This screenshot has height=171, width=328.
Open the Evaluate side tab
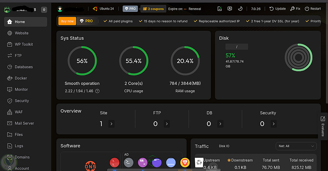click(x=323, y=126)
